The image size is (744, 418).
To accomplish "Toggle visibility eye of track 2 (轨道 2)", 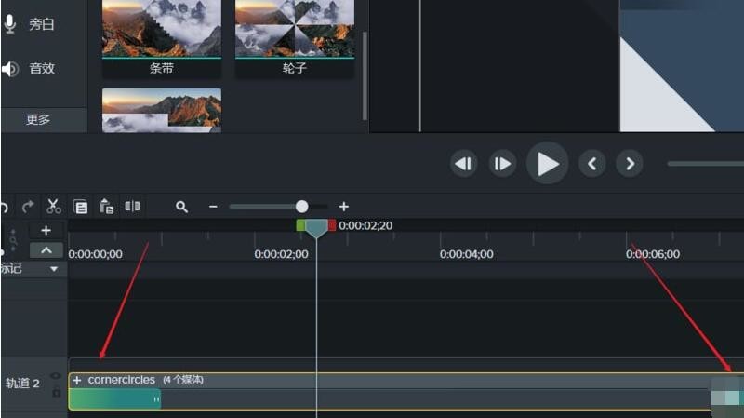I will 56,376.
